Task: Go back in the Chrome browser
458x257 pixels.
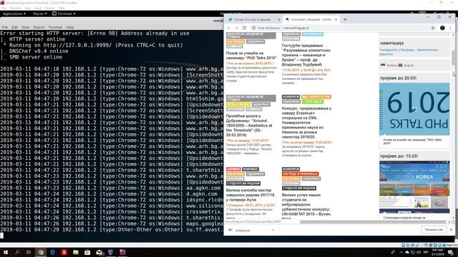Action: [x=229, y=28]
